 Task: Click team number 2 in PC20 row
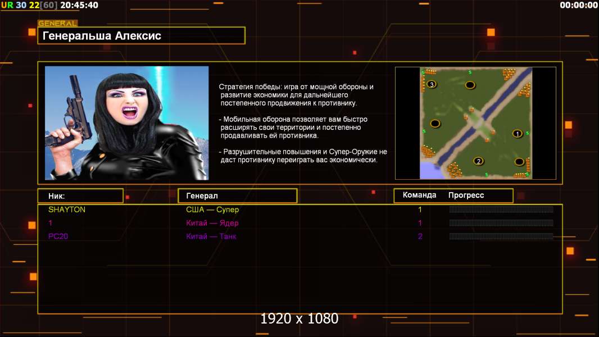[420, 236]
